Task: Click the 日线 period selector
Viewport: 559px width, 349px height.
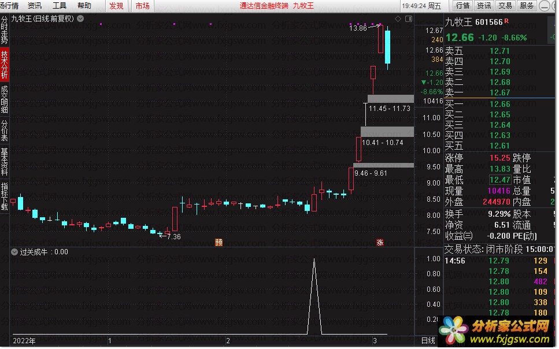Action: [428, 341]
